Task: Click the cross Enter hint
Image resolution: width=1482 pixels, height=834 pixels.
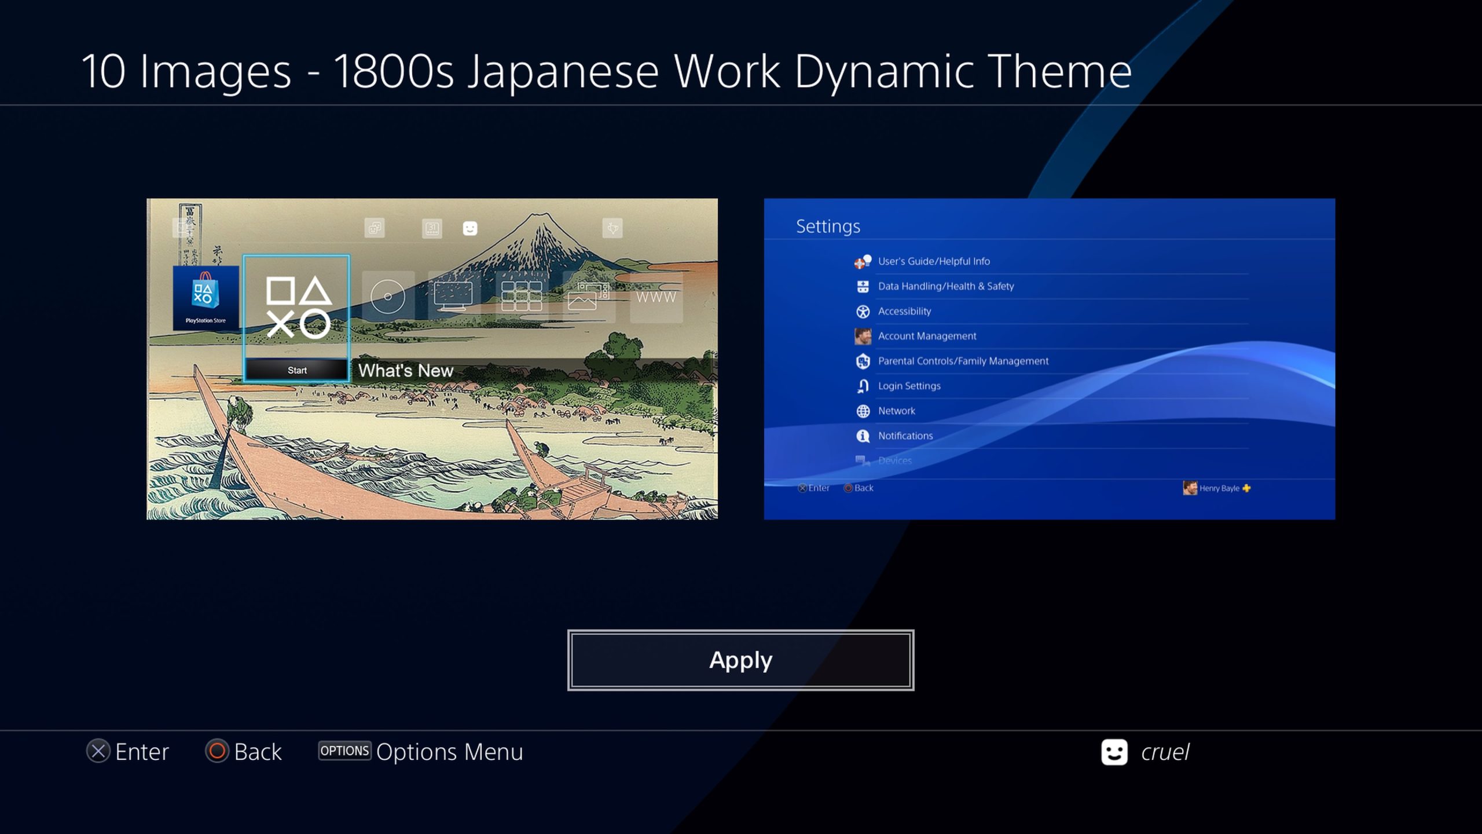Action: (127, 752)
